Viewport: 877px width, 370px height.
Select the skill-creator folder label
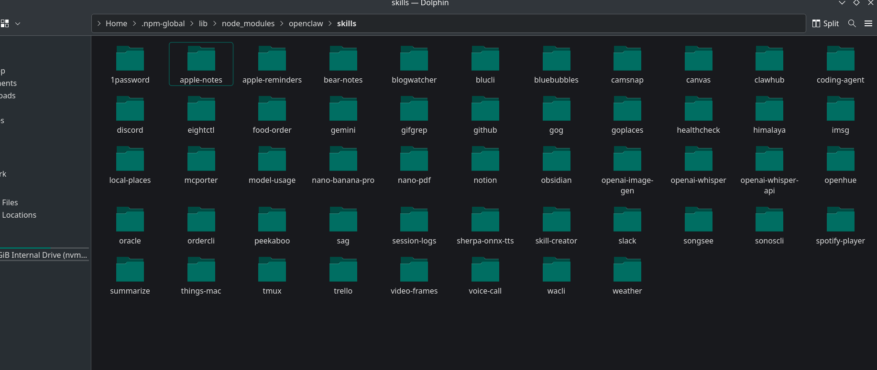pyautogui.click(x=557, y=241)
